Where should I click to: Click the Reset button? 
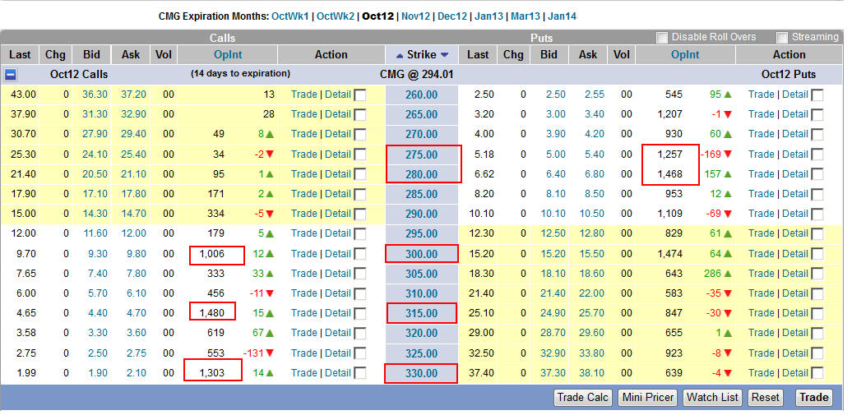[765, 397]
